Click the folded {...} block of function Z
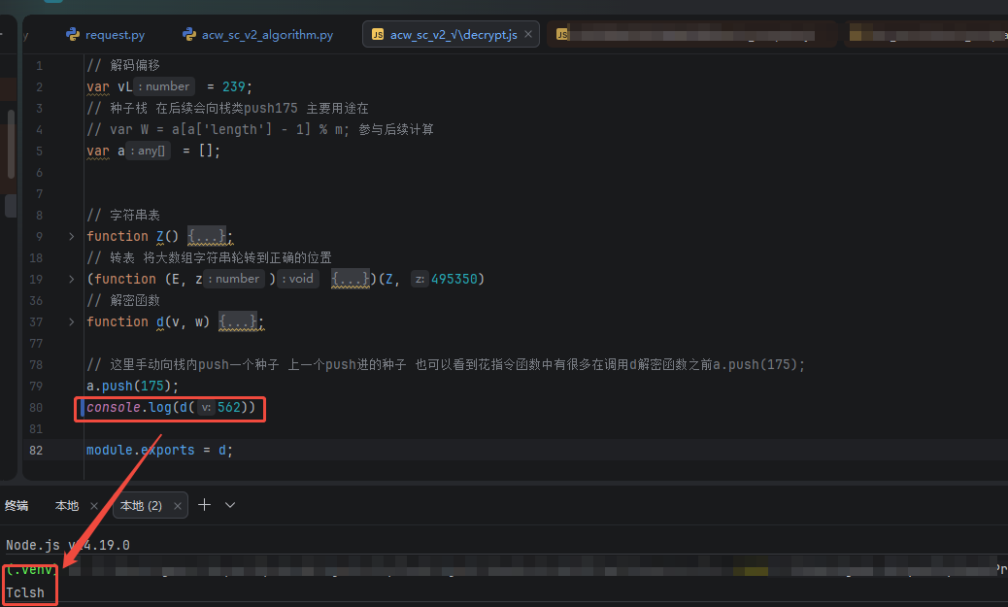The width and height of the screenshot is (1008, 607). pyautogui.click(x=206, y=236)
